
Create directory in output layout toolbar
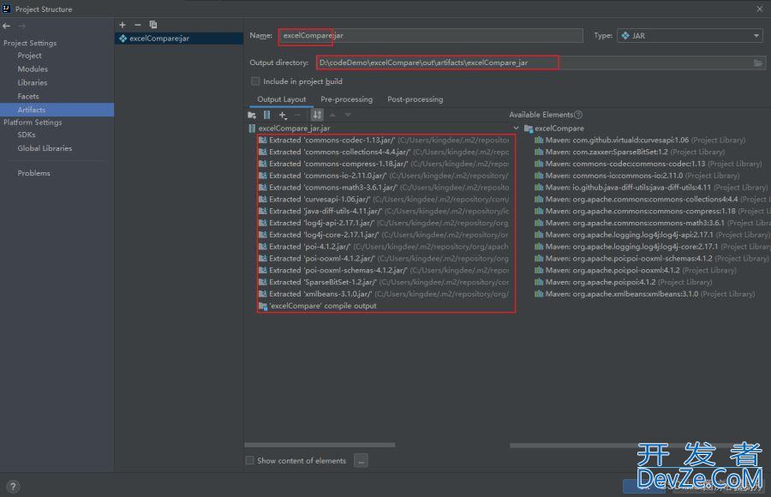(x=252, y=115)
